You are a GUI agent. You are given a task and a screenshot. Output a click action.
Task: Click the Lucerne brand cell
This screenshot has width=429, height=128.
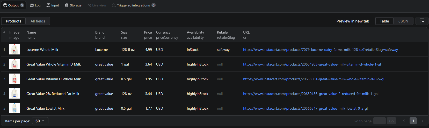pyautogui.click(x=101, y=50)
